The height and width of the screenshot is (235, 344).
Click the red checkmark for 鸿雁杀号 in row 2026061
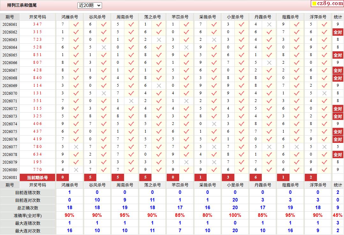click(76, 25)
